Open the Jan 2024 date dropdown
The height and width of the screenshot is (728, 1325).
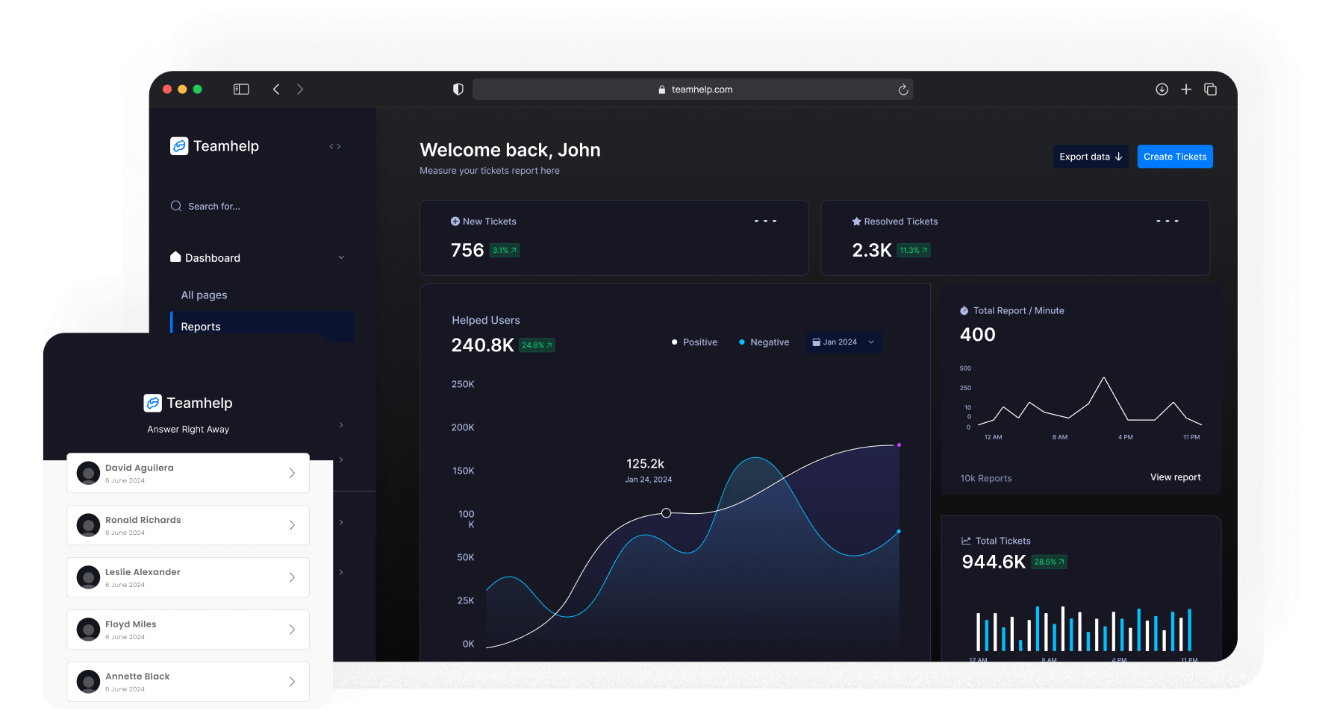pos(844,342)
